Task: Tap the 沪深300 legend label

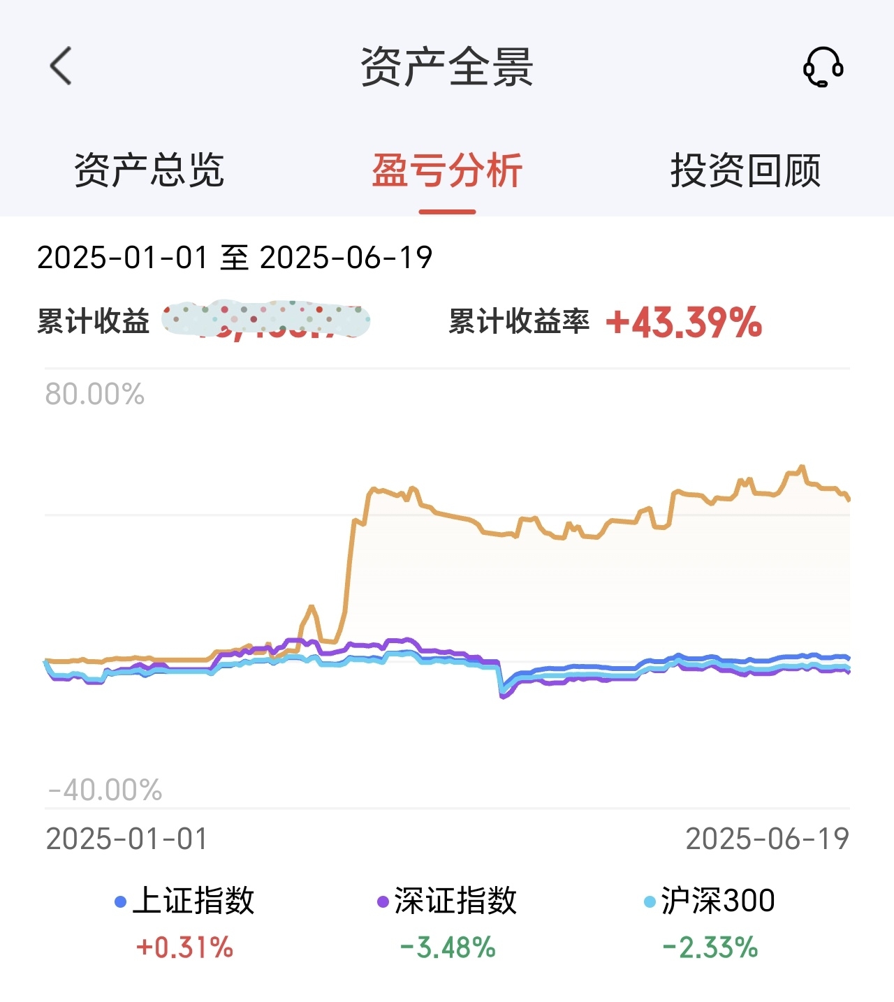Action: (718, 901)
